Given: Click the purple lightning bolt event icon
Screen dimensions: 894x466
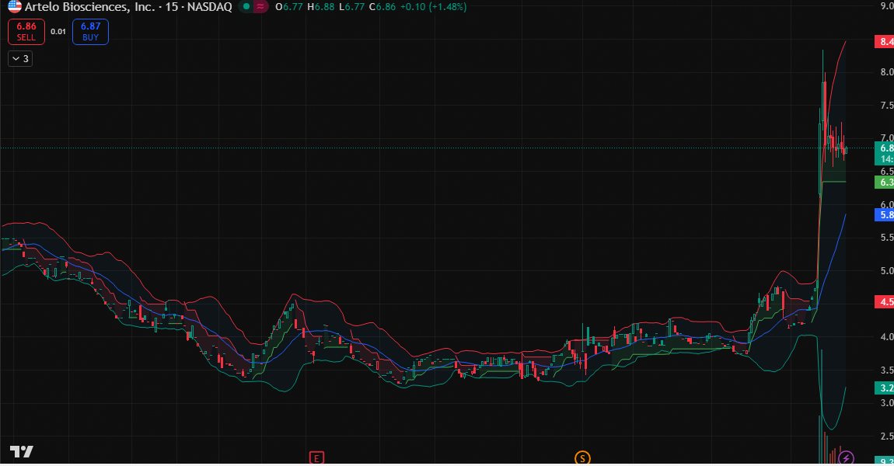Looking at the screenshot, I should tap(846, 457).
